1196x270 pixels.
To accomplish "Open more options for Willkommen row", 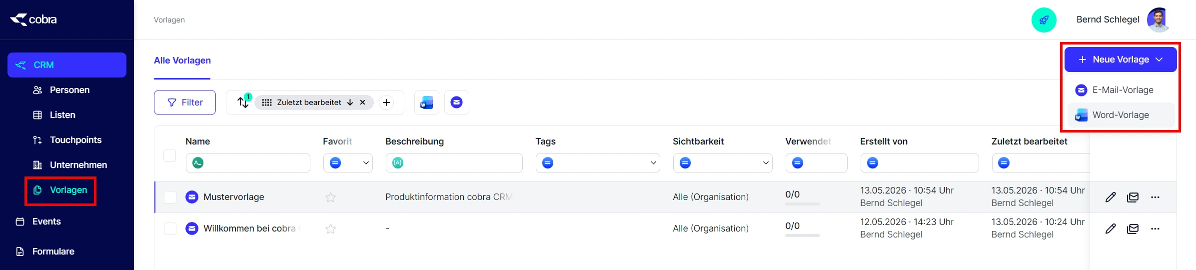I will tap(1155, 228).
